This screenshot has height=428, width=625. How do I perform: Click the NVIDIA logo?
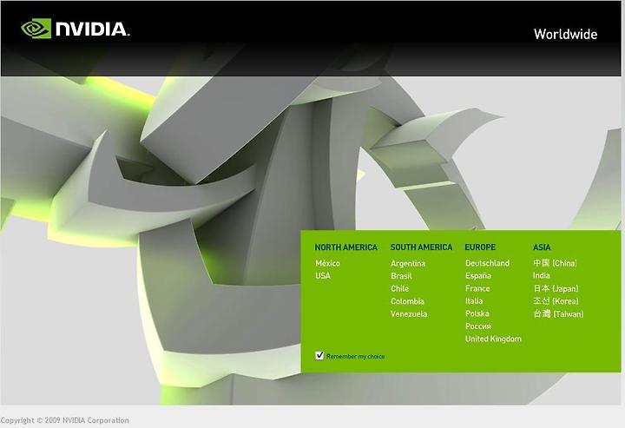click(x=76, y=29)
